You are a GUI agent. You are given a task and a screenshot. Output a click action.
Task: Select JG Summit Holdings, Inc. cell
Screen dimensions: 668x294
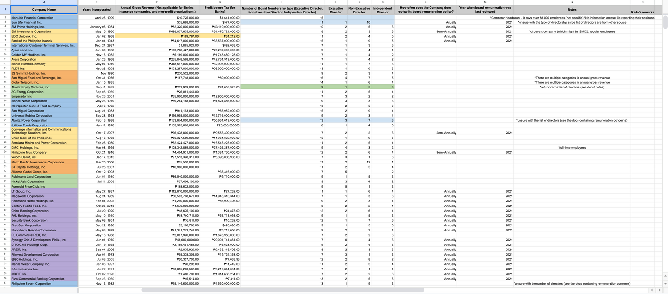[44, 73]
